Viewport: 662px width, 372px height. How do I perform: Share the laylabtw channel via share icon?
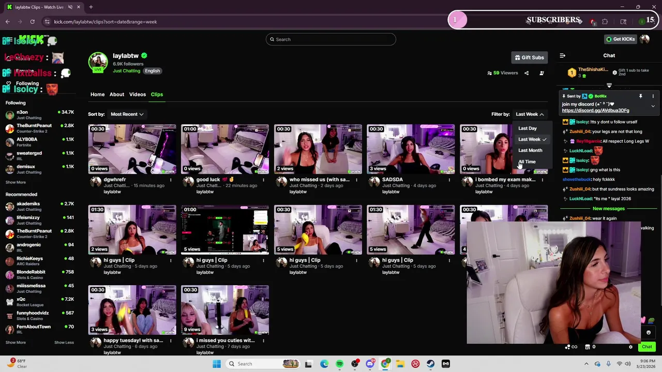[526, 73]
